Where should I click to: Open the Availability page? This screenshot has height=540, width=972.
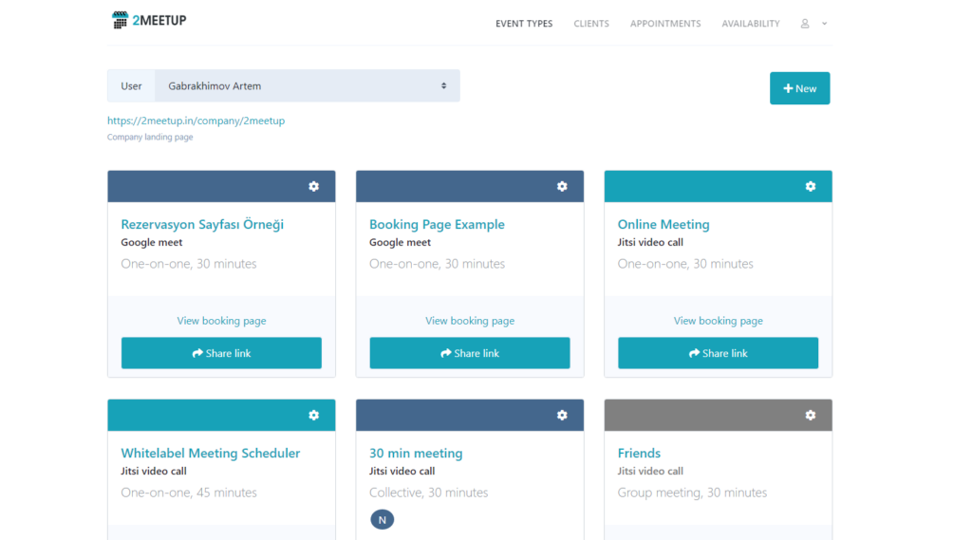pos(751,24)
